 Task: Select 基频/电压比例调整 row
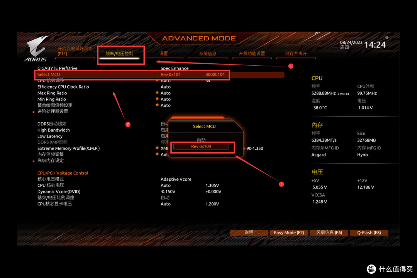(56, 198)
